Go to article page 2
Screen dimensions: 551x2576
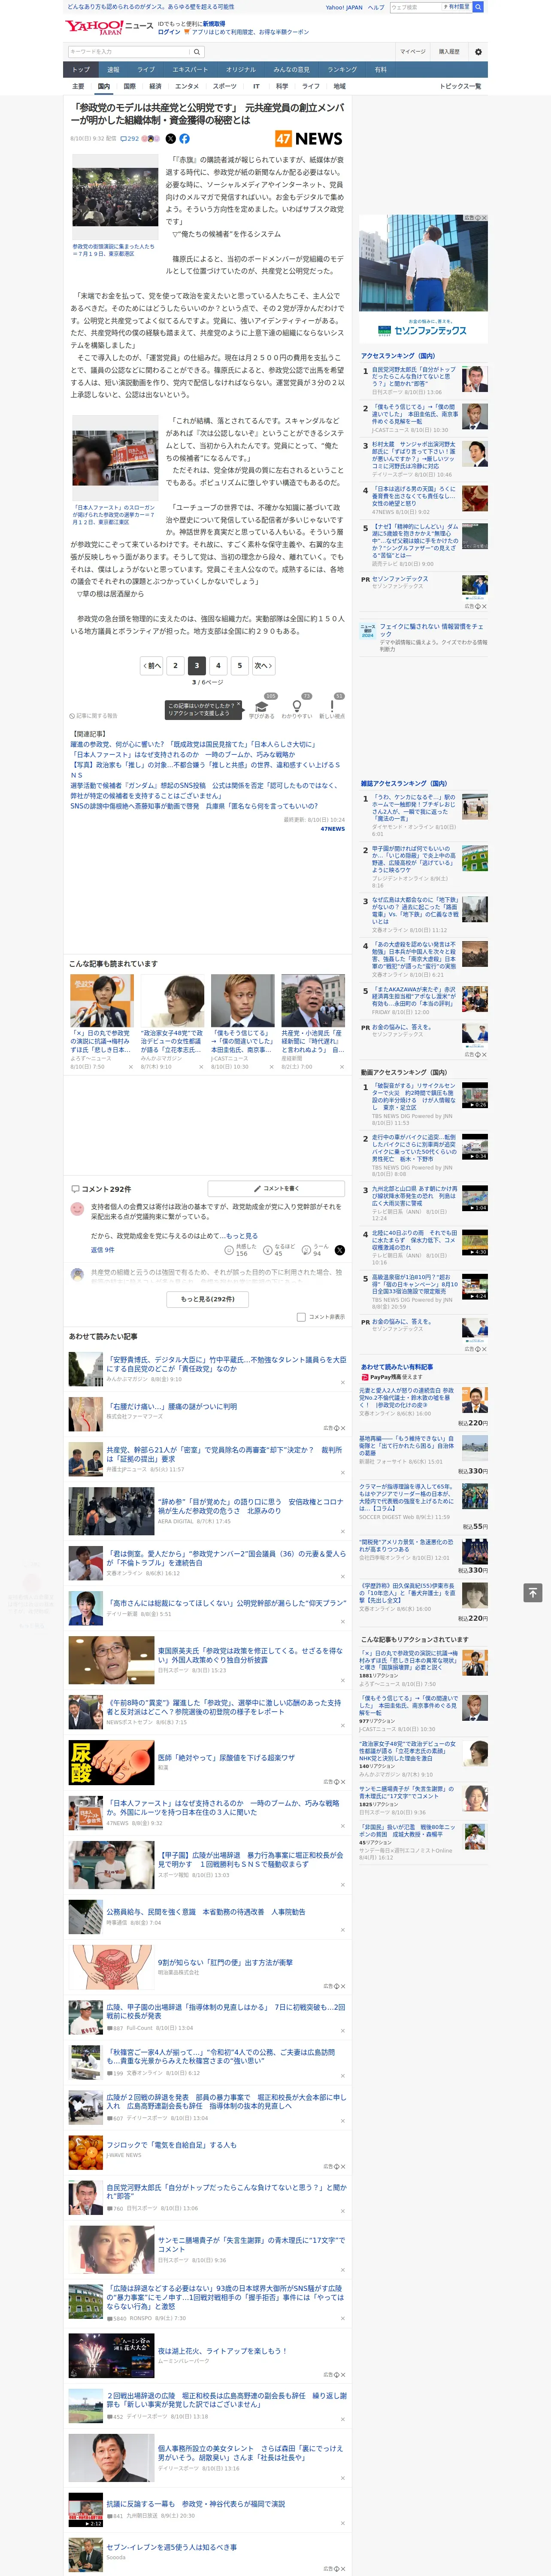pyautogui.click(x=175, y=665)
